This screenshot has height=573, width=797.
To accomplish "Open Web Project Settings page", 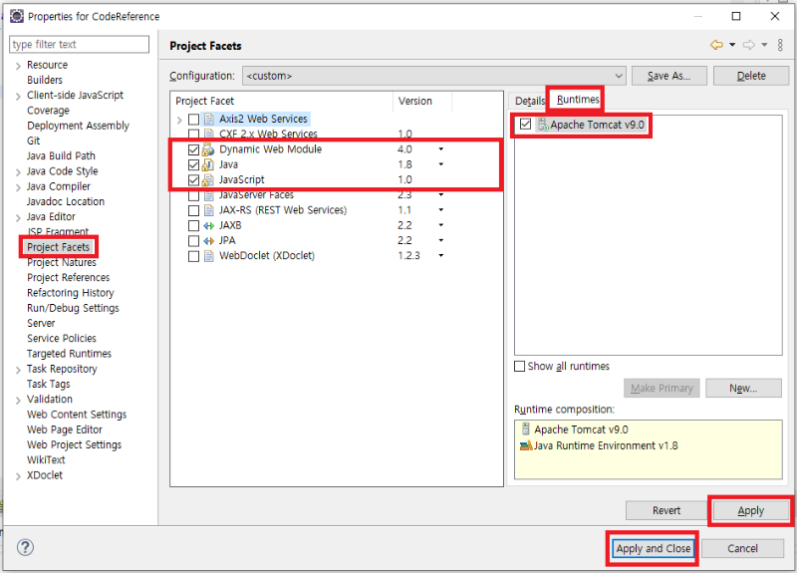I will [x=74, y=444].
